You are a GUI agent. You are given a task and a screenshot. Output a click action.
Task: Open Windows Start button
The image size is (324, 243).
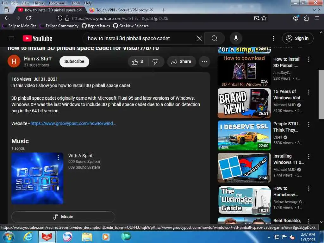(8, 237)
